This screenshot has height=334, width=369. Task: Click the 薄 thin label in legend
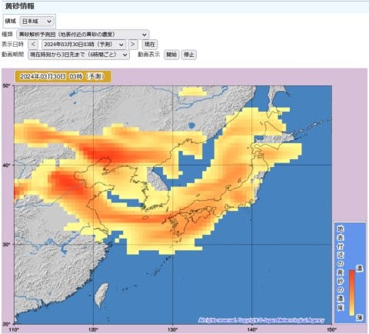[x=360, y=318]
